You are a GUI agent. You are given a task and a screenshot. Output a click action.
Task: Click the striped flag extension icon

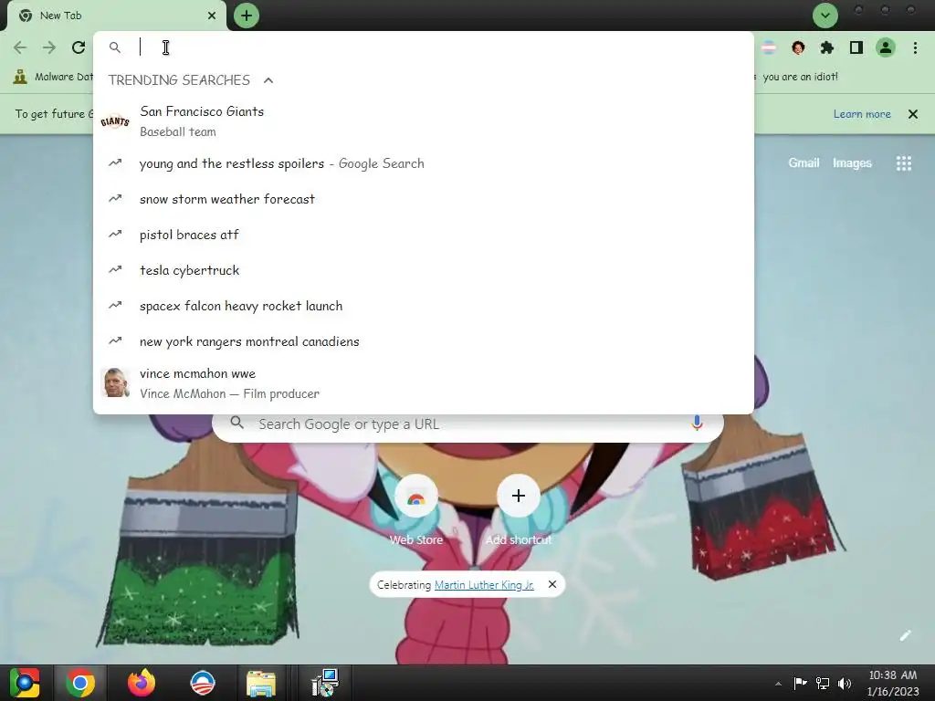769,47
